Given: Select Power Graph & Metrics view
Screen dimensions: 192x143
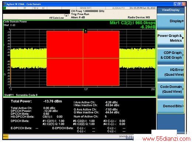Looking at the screenshot, I should tap(171, 39).
